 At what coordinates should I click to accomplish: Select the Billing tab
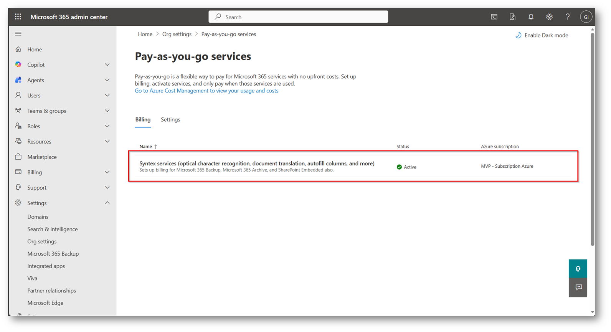point(143,120)
